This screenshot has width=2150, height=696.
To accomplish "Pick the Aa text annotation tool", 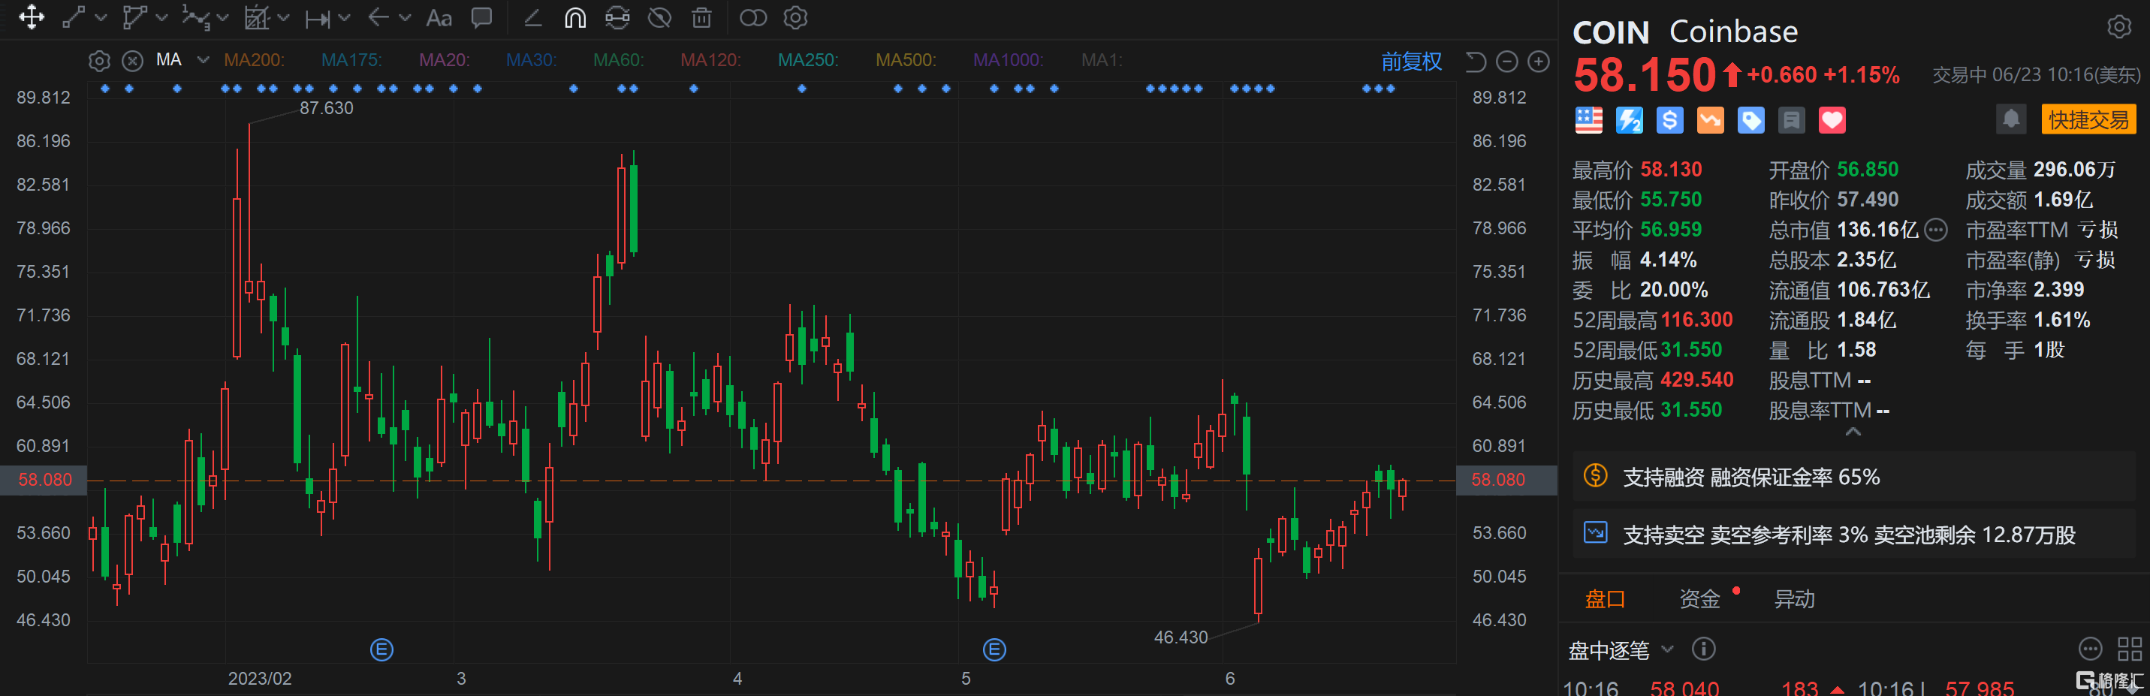I will [438, 17].
